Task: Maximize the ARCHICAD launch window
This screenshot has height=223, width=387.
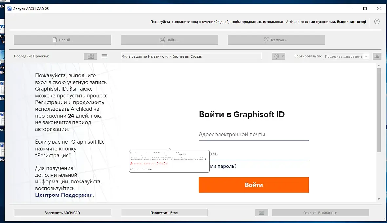Action: (x=365, y=9)
